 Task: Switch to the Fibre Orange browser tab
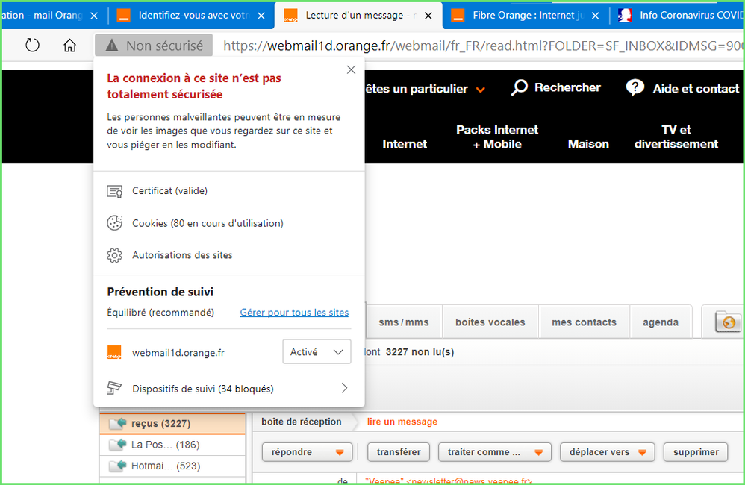526,15
